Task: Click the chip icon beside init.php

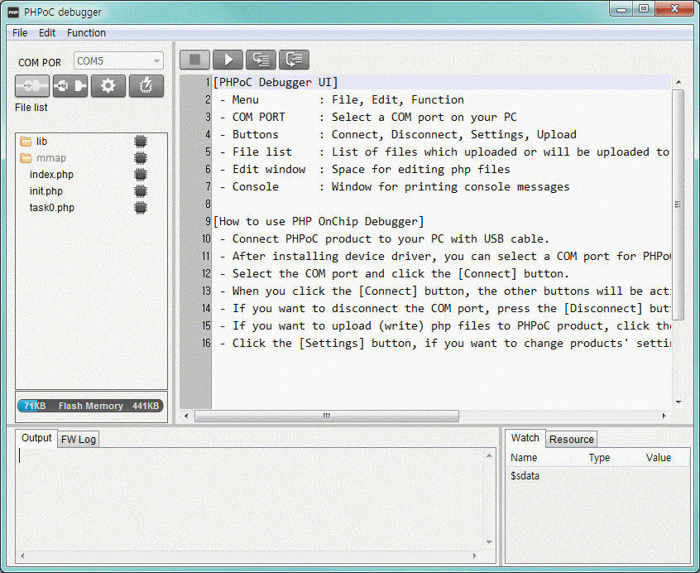Action: pyautogui.click(x=141, y=191)
